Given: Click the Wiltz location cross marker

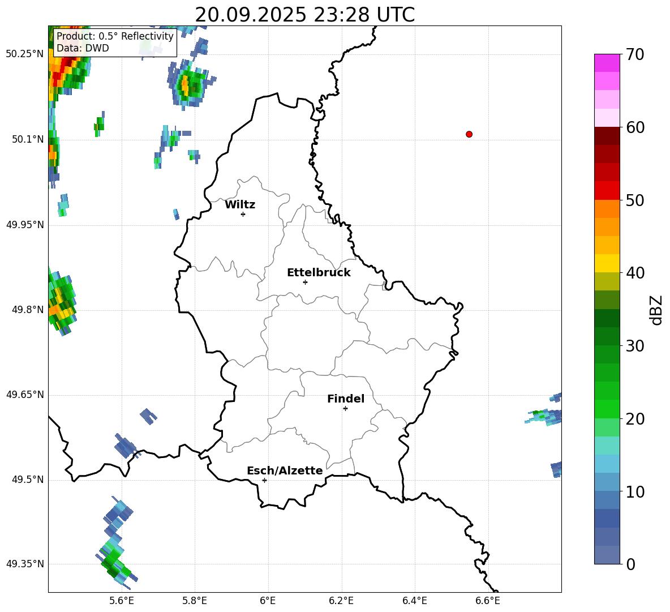Looking at the screenshot, I should pos(243,214).
